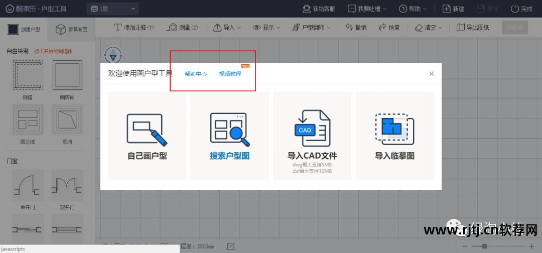This screenshot has width=542, height=253.
Task: Click the 3D转换 button in toolbar
Action: (x=515, y=28)
